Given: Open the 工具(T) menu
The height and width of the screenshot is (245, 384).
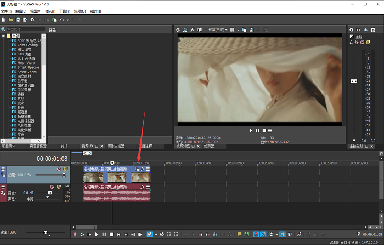Looking at the screenshot, I should [x=65, y=11].
